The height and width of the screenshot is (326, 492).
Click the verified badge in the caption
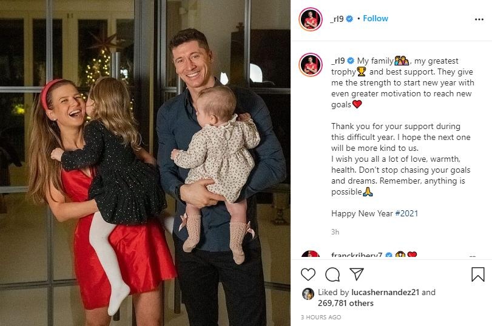(x=351, y=61)
